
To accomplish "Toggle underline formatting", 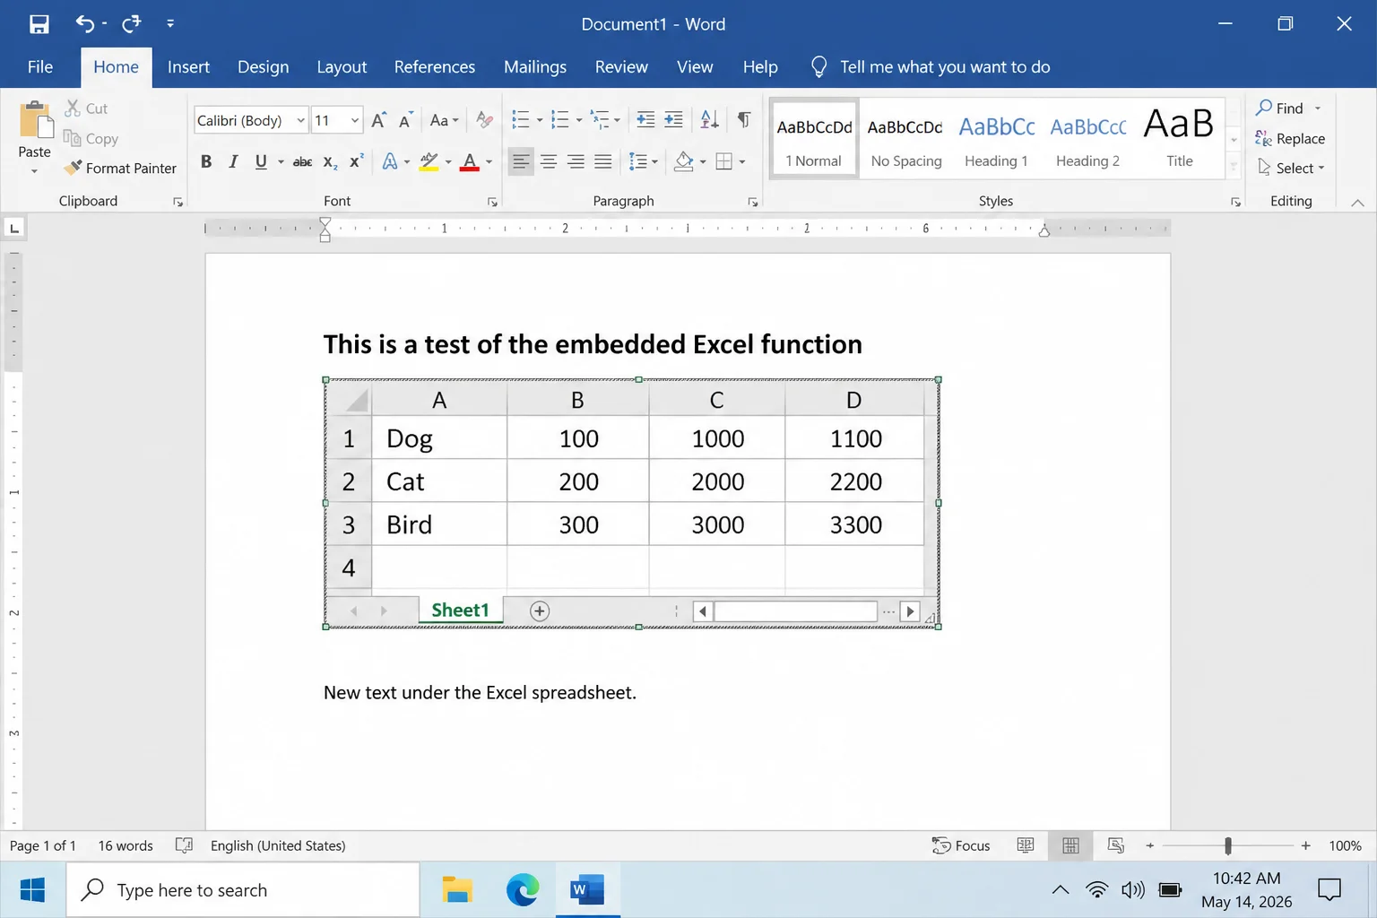I will pos(261,162).
